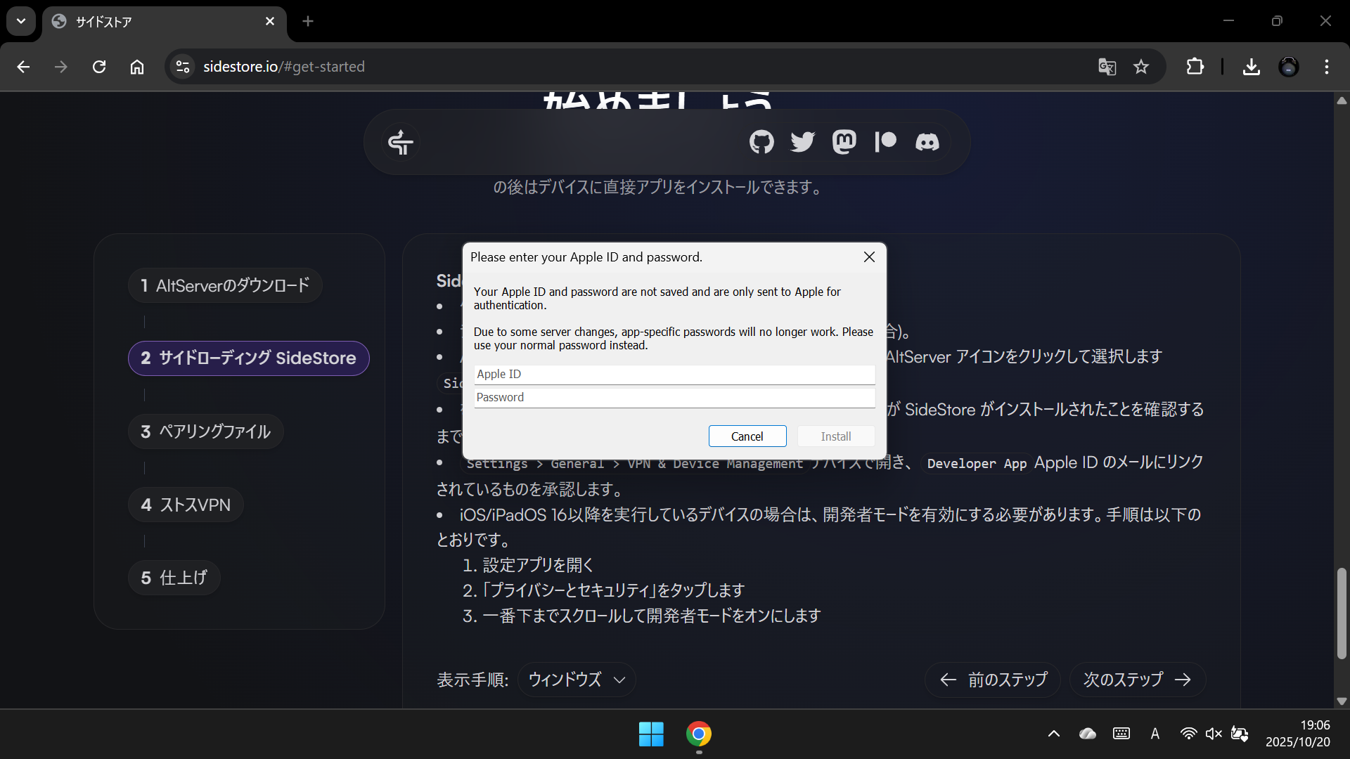
Task: Open the Extensions puzzle icon
Action: [1195, 67]
